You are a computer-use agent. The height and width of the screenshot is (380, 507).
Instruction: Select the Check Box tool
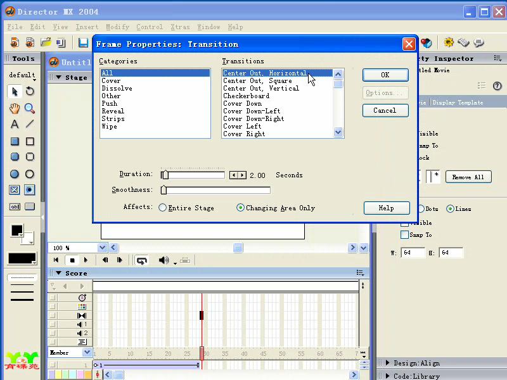[15, 190]
